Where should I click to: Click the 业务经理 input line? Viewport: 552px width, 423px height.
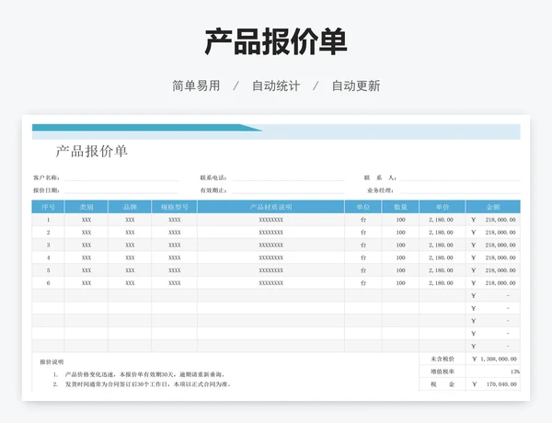point(461,190)
